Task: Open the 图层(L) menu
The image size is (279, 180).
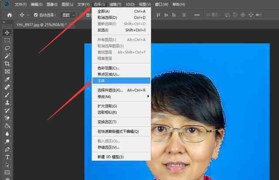Action: pos(67,4)
